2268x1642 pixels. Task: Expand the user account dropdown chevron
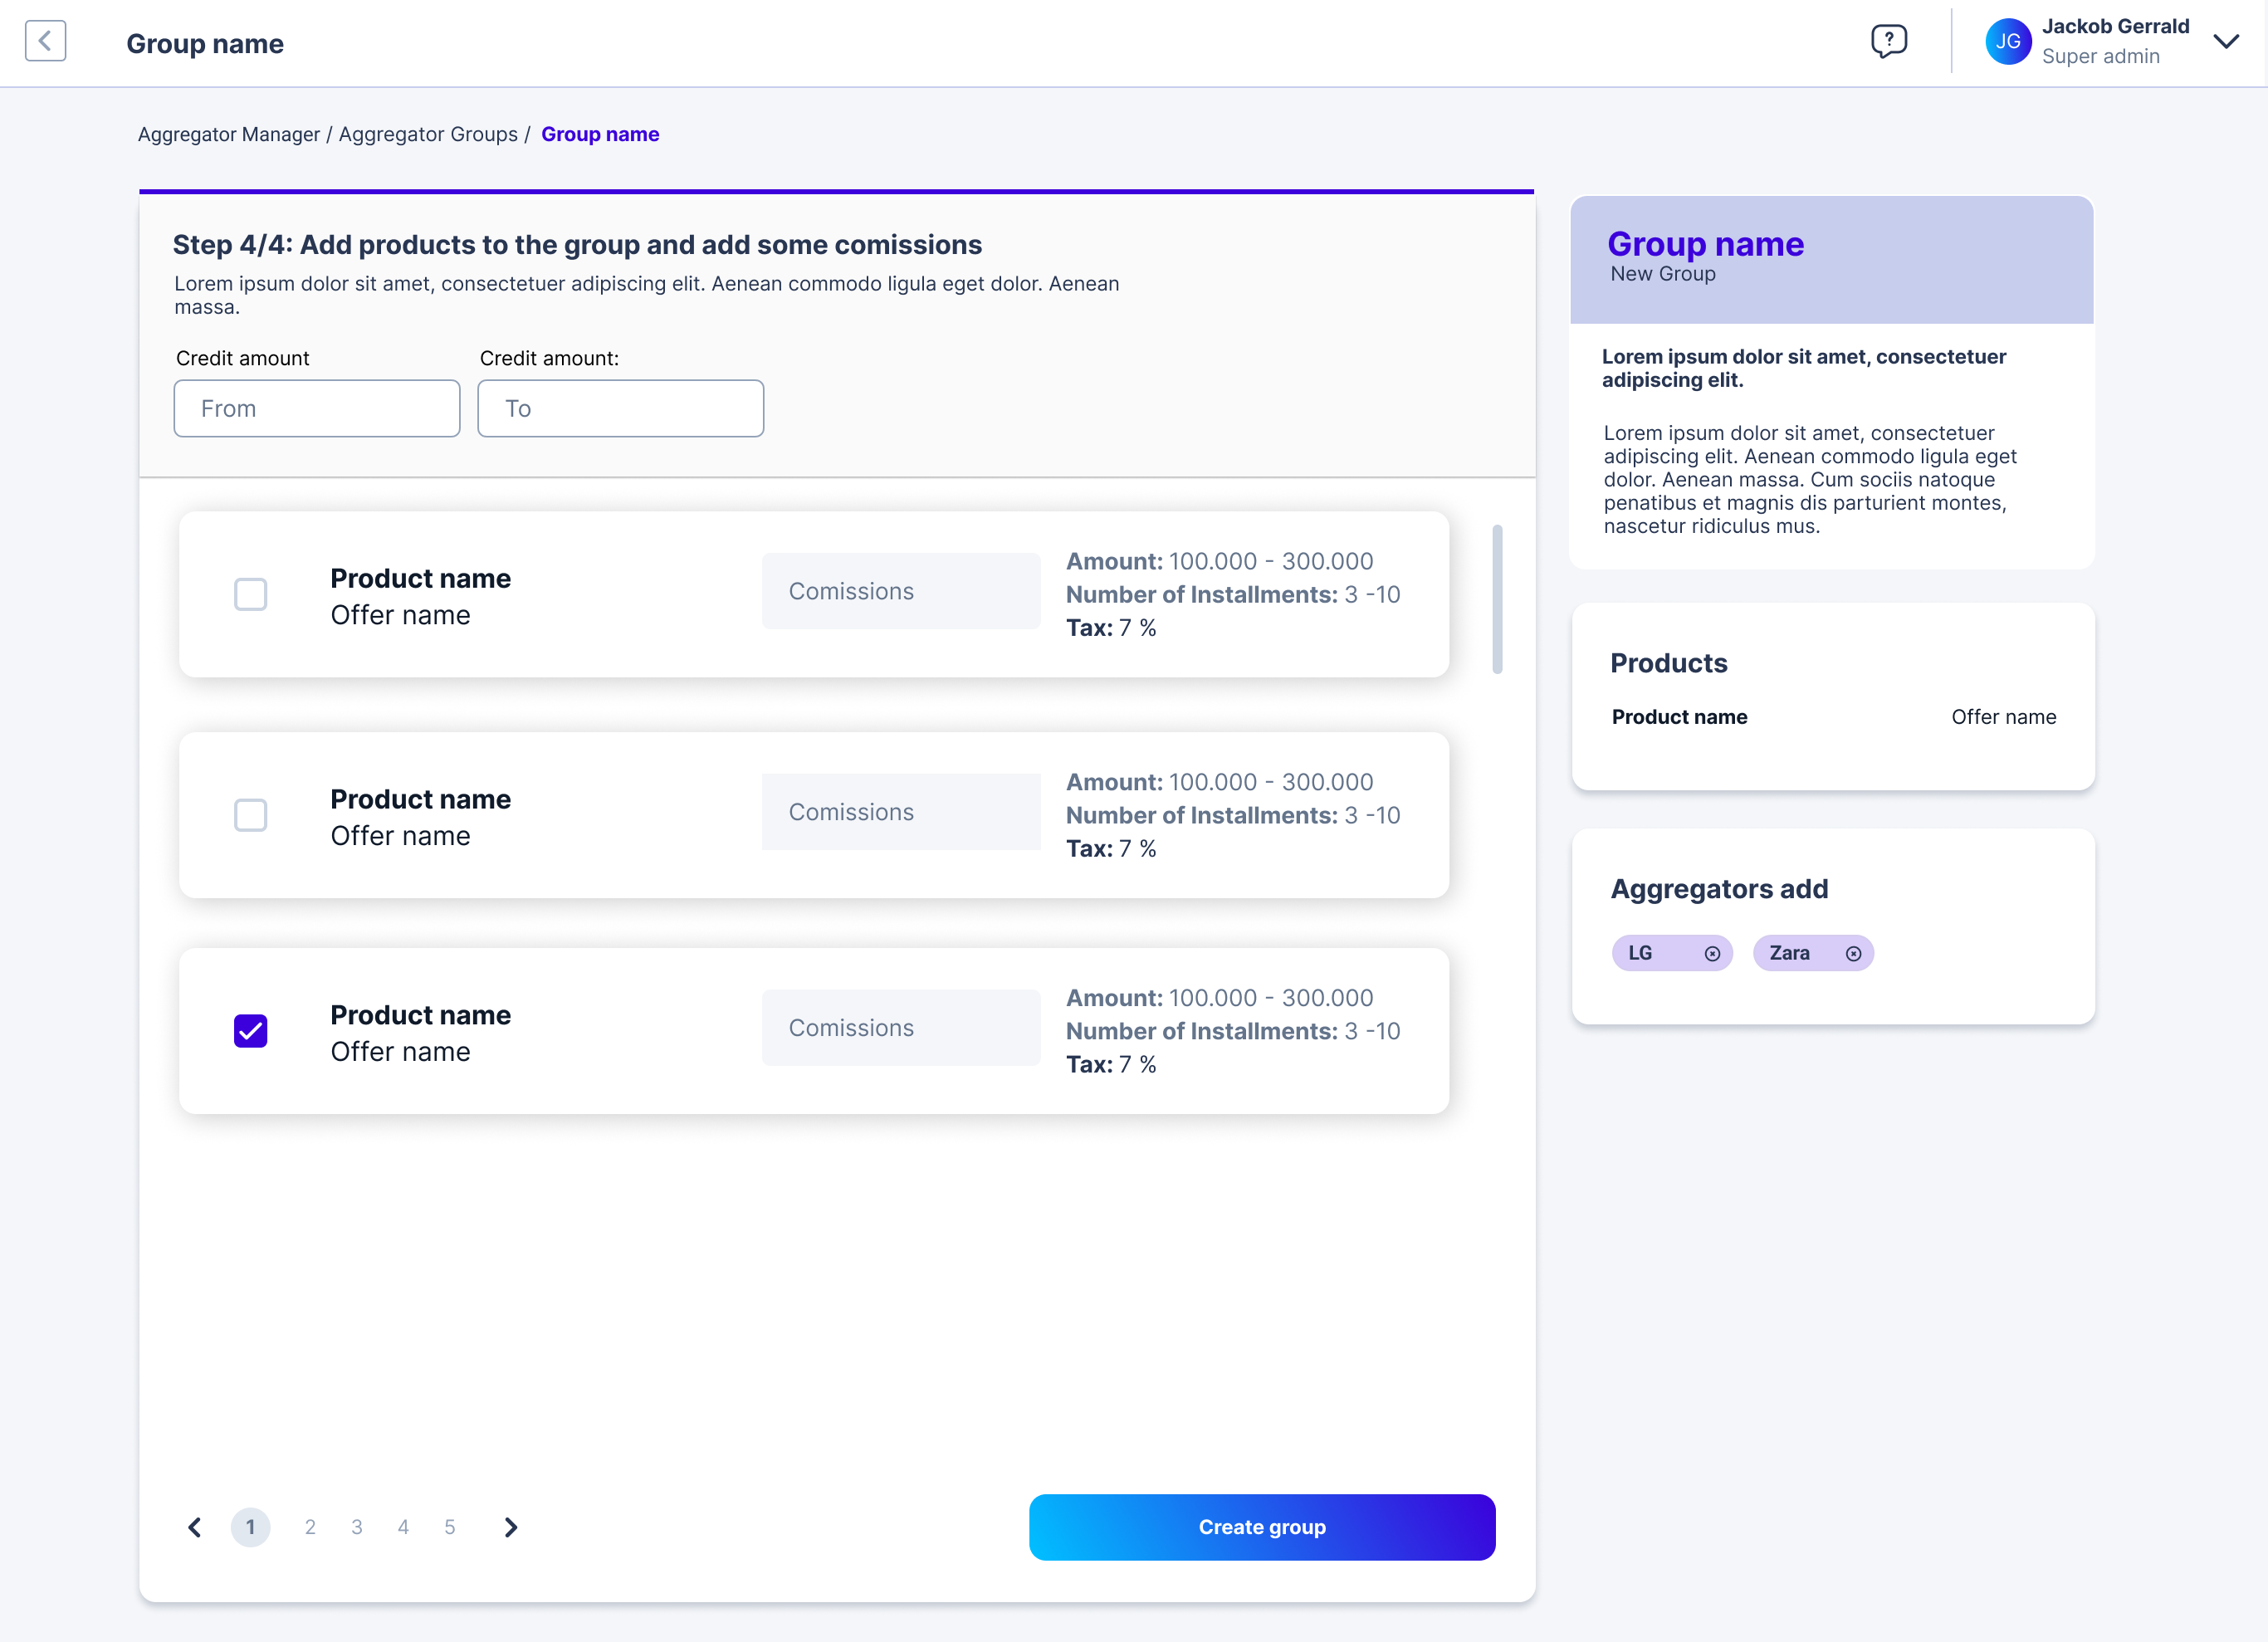pyautogui.click(x=2226, y=41)
